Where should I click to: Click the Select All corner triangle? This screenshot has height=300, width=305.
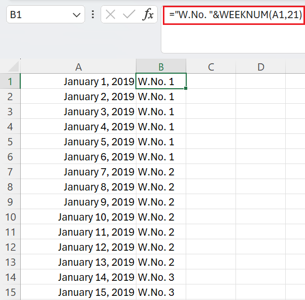tap(13, 66)
